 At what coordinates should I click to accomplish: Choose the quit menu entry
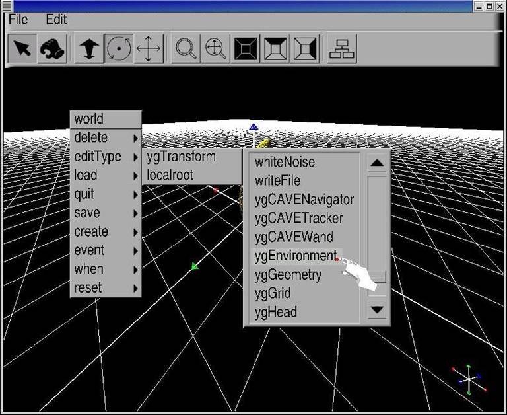coord(106,194)
